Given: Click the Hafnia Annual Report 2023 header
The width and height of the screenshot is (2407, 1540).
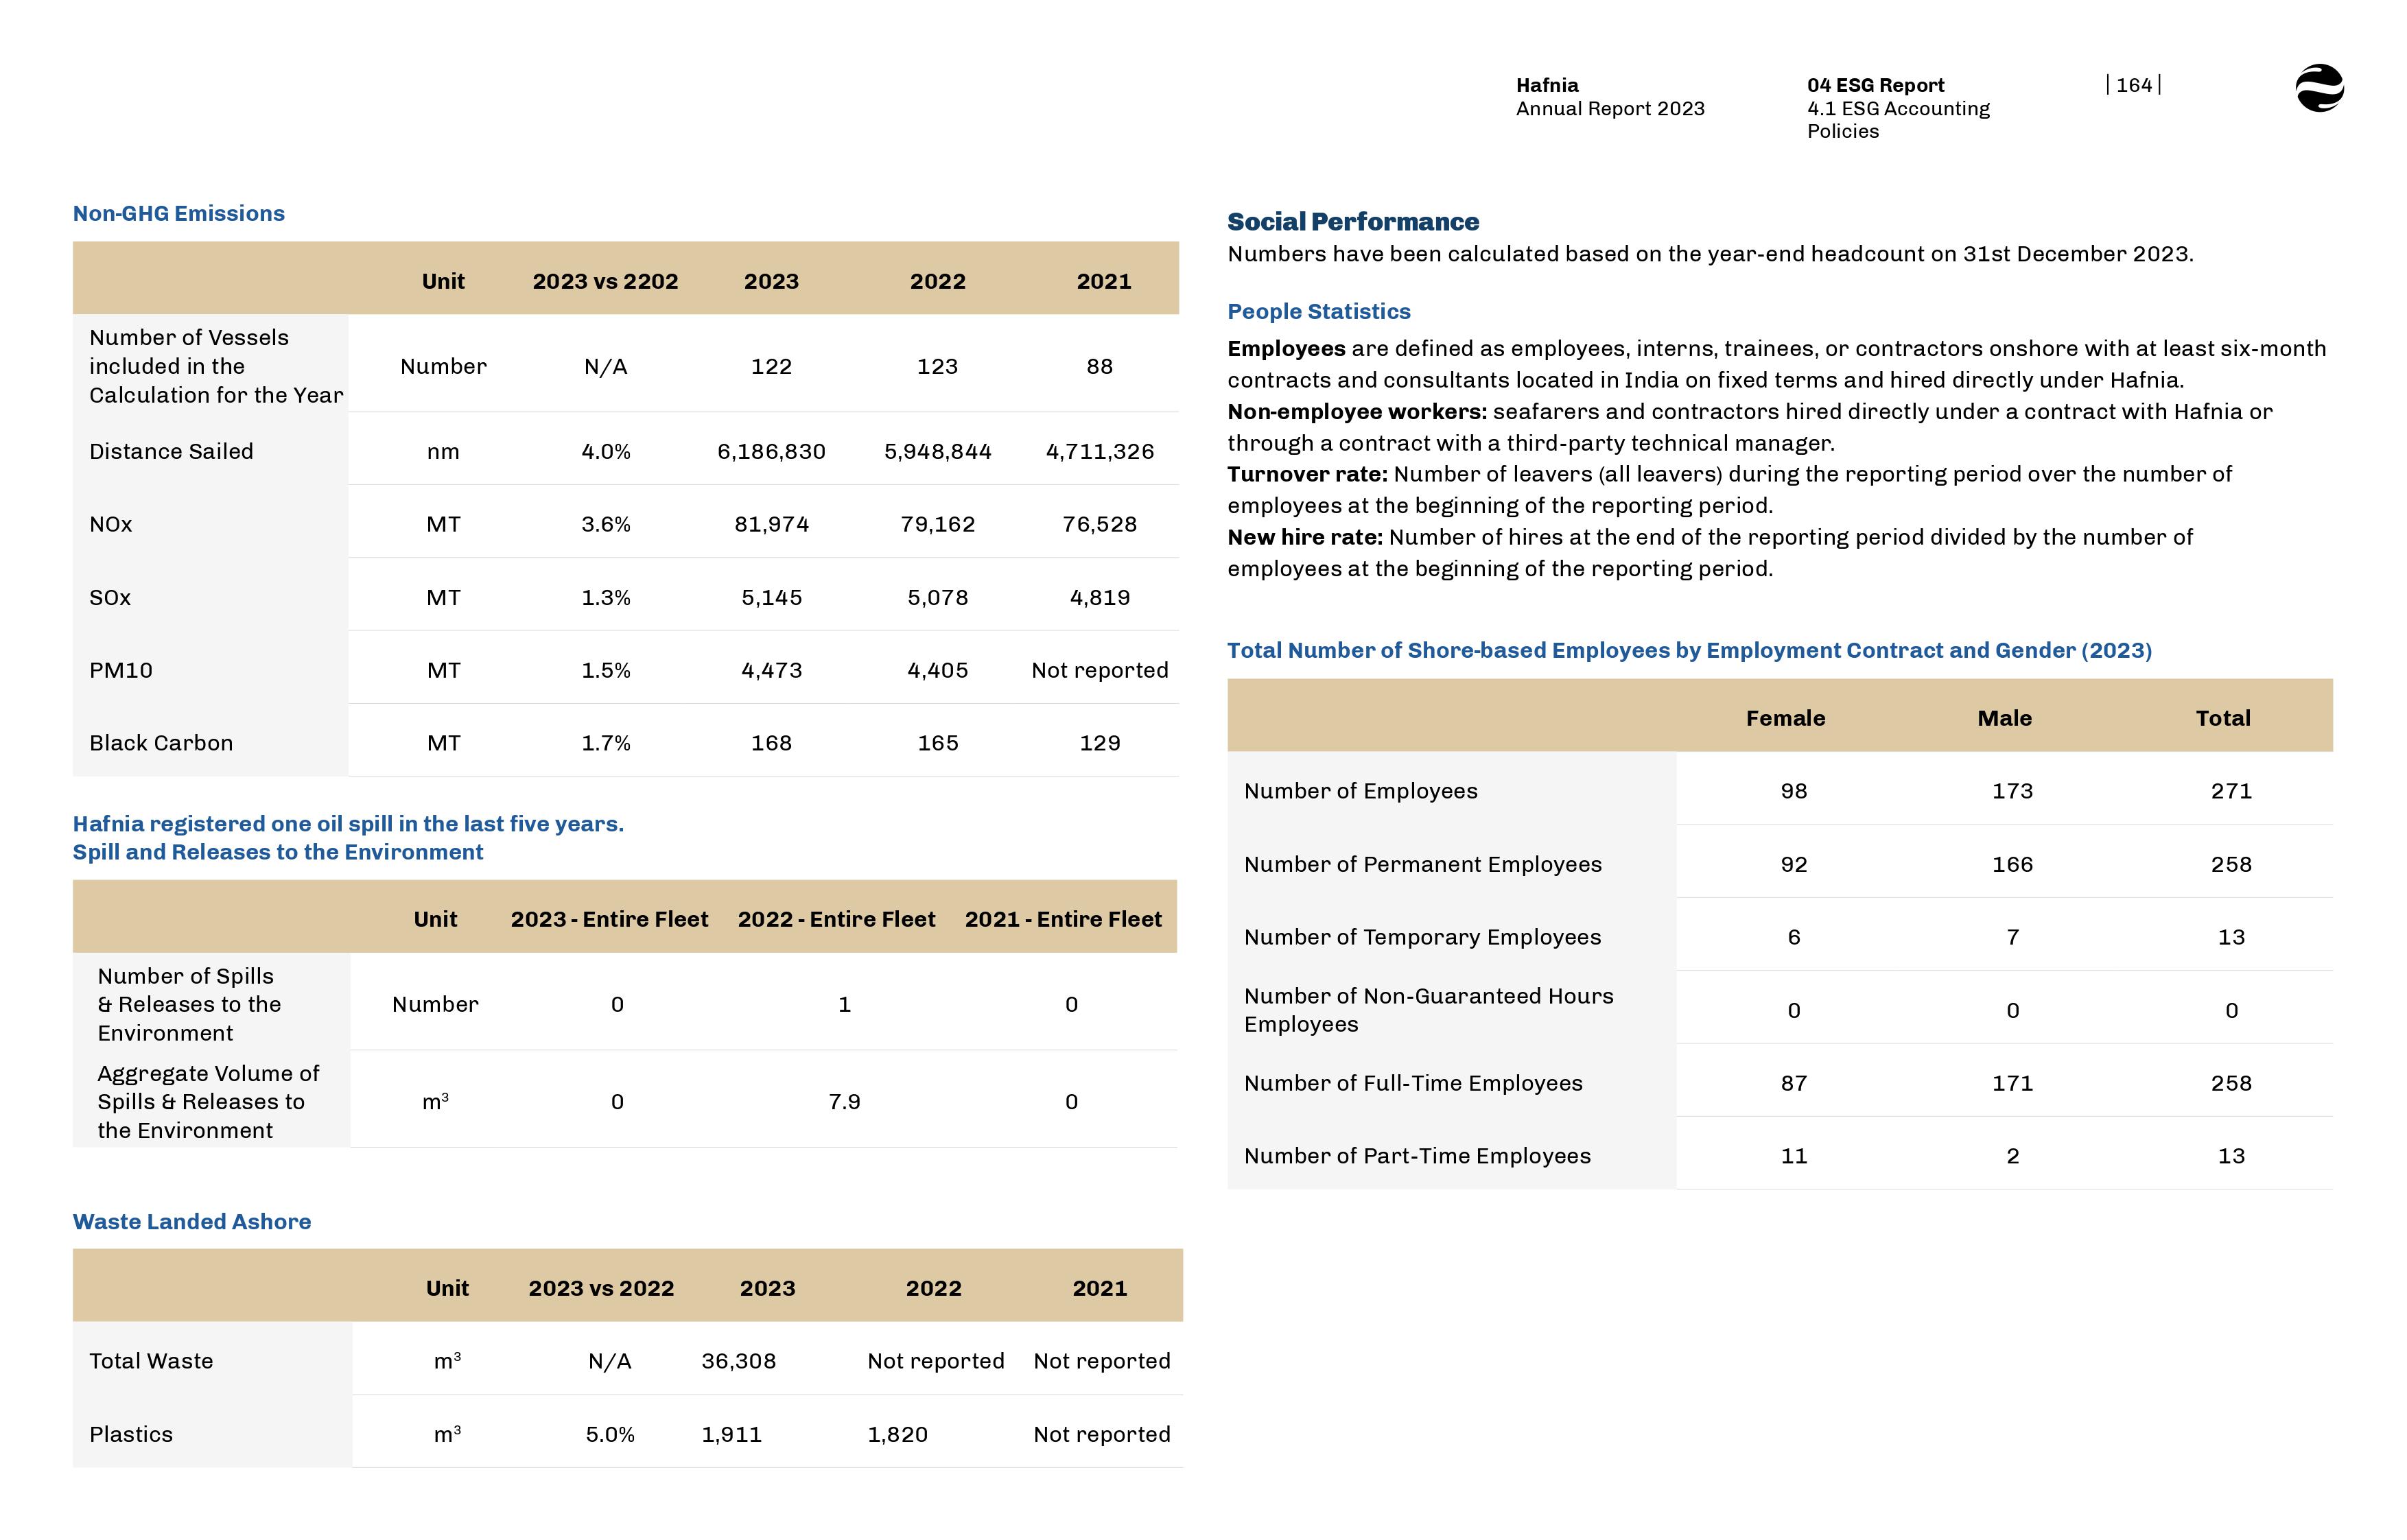Looking at the screenshot, I should pos(1609,97).
